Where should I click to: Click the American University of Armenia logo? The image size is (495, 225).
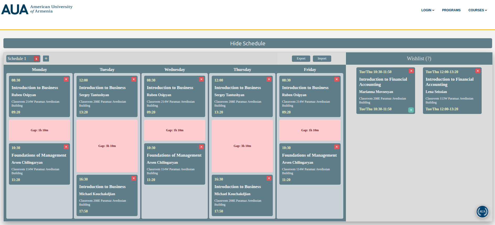tap(37, 9)
